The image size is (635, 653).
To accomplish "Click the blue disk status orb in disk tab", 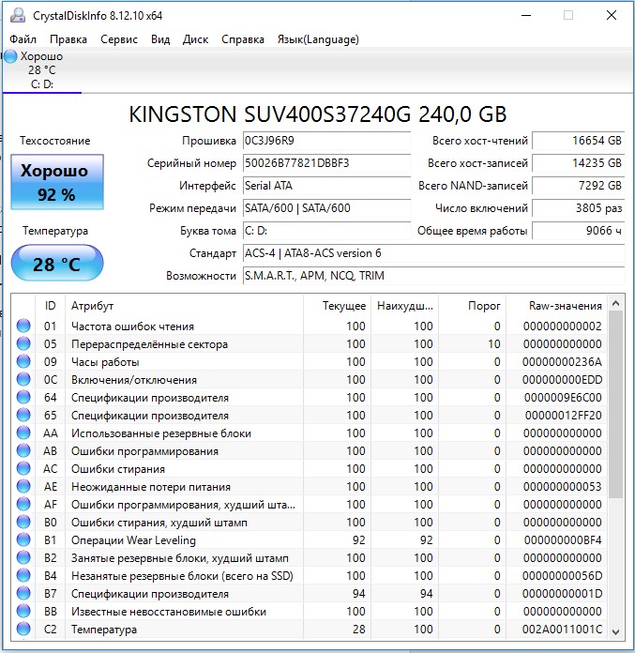I will pyautogui.click(x=11, y=56).
